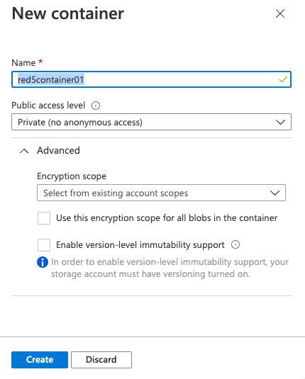Click the Create button

pos(40,360)
